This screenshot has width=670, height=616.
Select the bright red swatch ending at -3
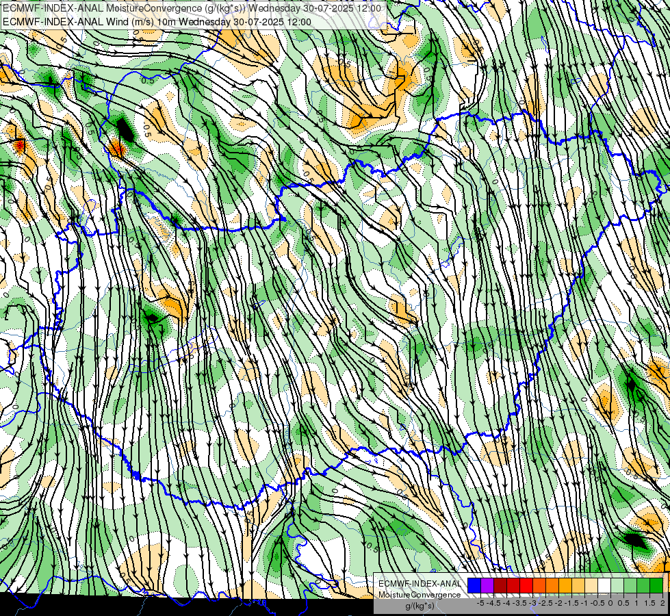[x=526, y=586]
